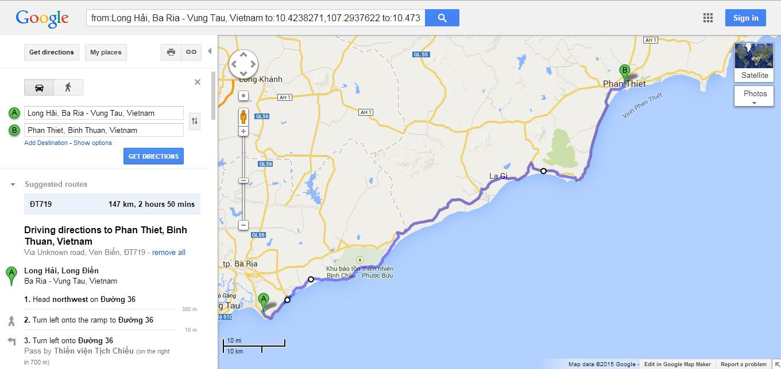This screenshot has width=781, height=369.
Task: Open the Google apps grid icon
Action: (708, 18)
